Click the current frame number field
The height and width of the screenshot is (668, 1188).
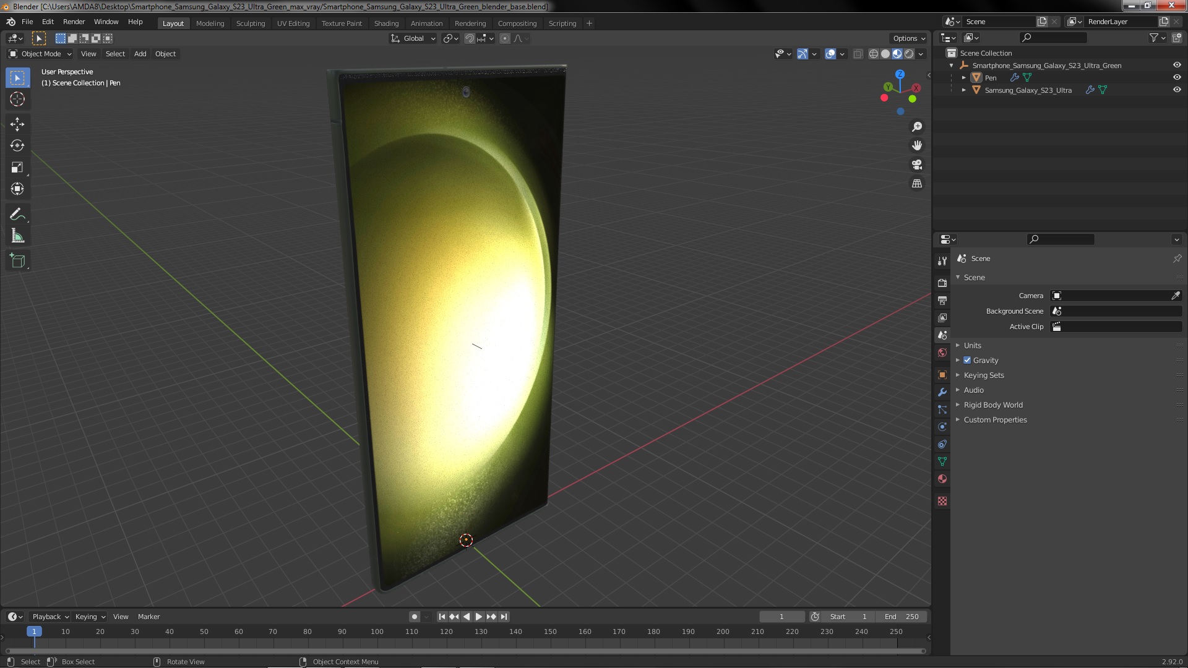click(781, 617)
